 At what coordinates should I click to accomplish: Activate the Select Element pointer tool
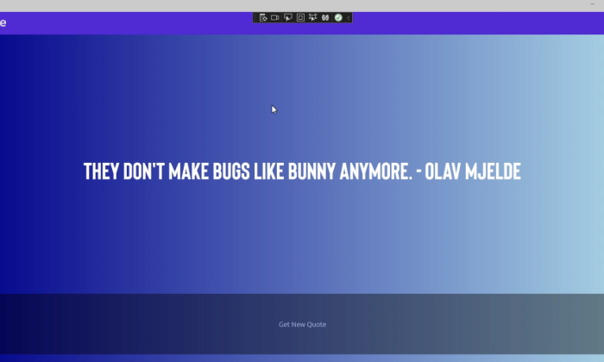click(x=287, y=18)
